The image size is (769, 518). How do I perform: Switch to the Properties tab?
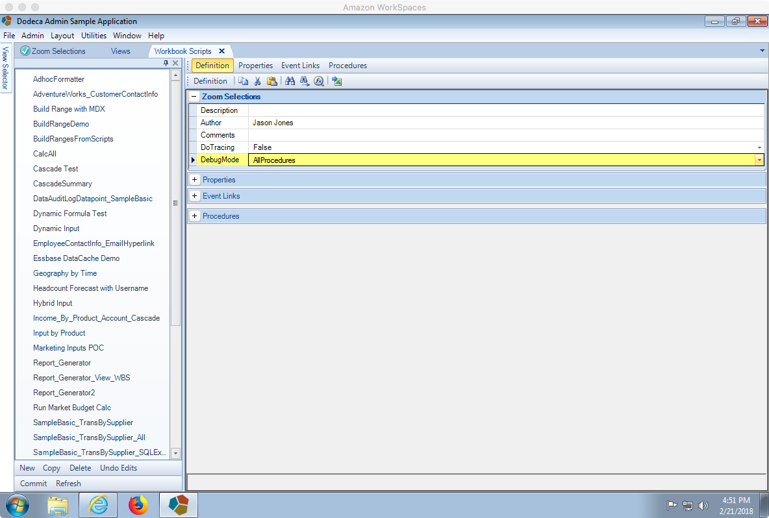click(255, 65)
